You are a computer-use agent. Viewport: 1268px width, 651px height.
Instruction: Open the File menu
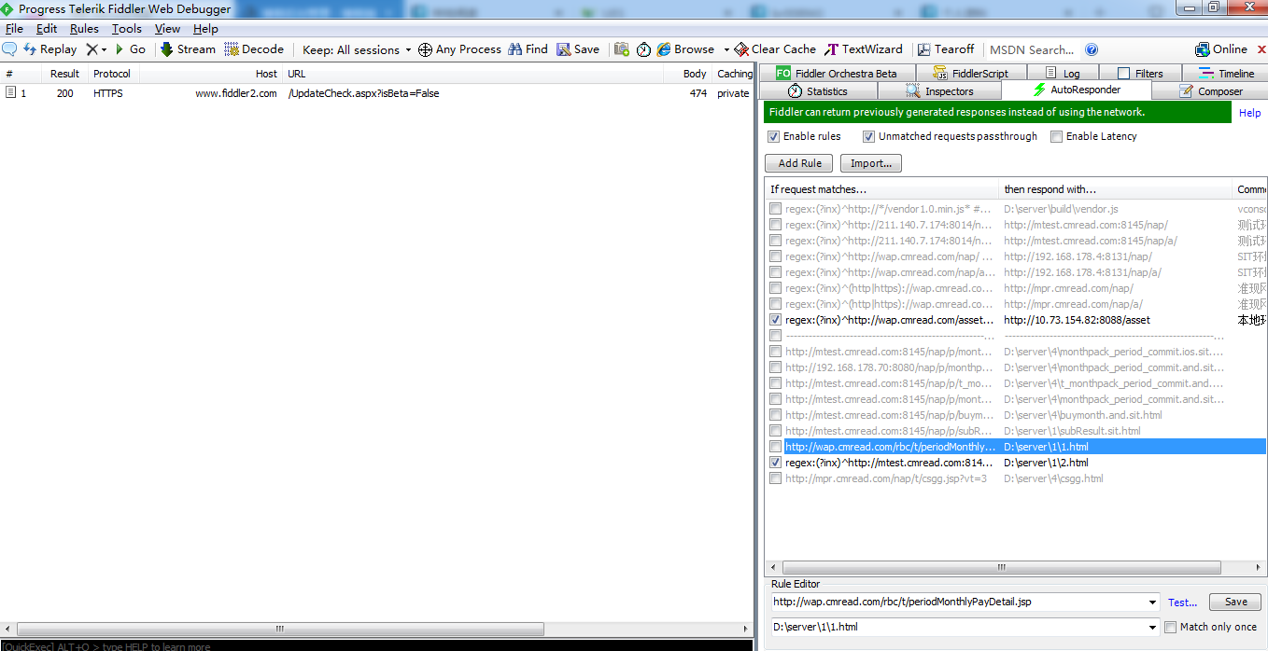(x=14, y=29)
